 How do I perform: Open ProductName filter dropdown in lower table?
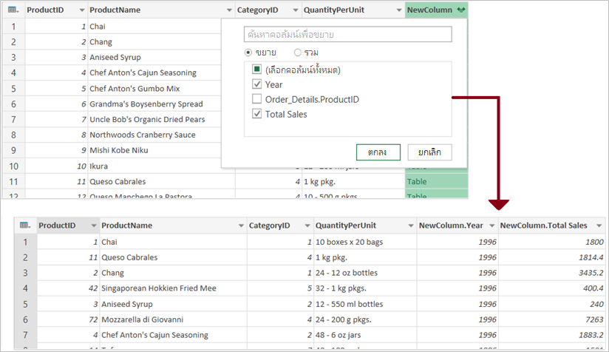241,226
